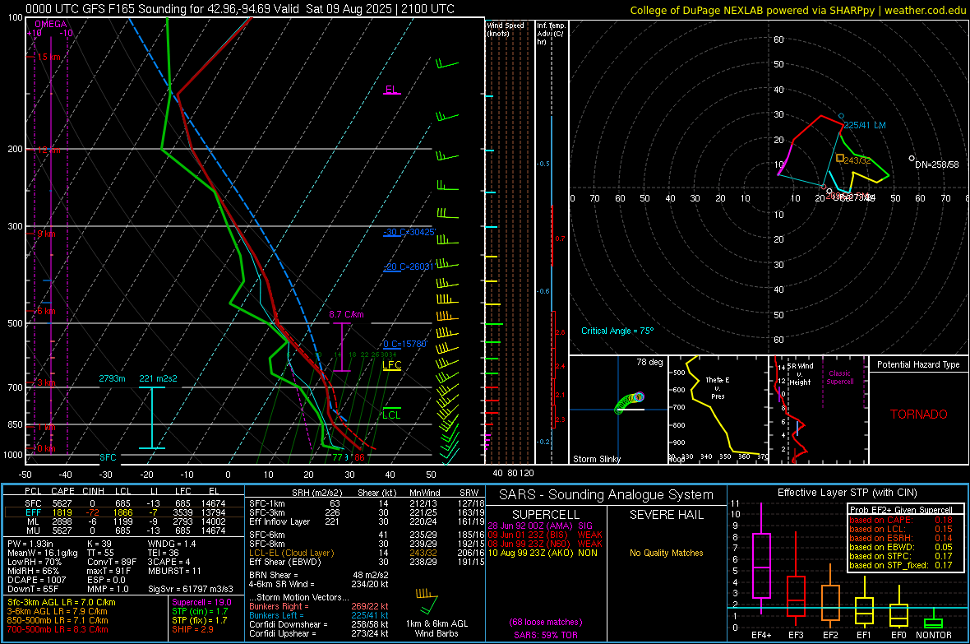Screen dimensions: 970x644
Task: Click the LCL-EL (Cloud Layer) row label
Action: (x=291, y=553)
